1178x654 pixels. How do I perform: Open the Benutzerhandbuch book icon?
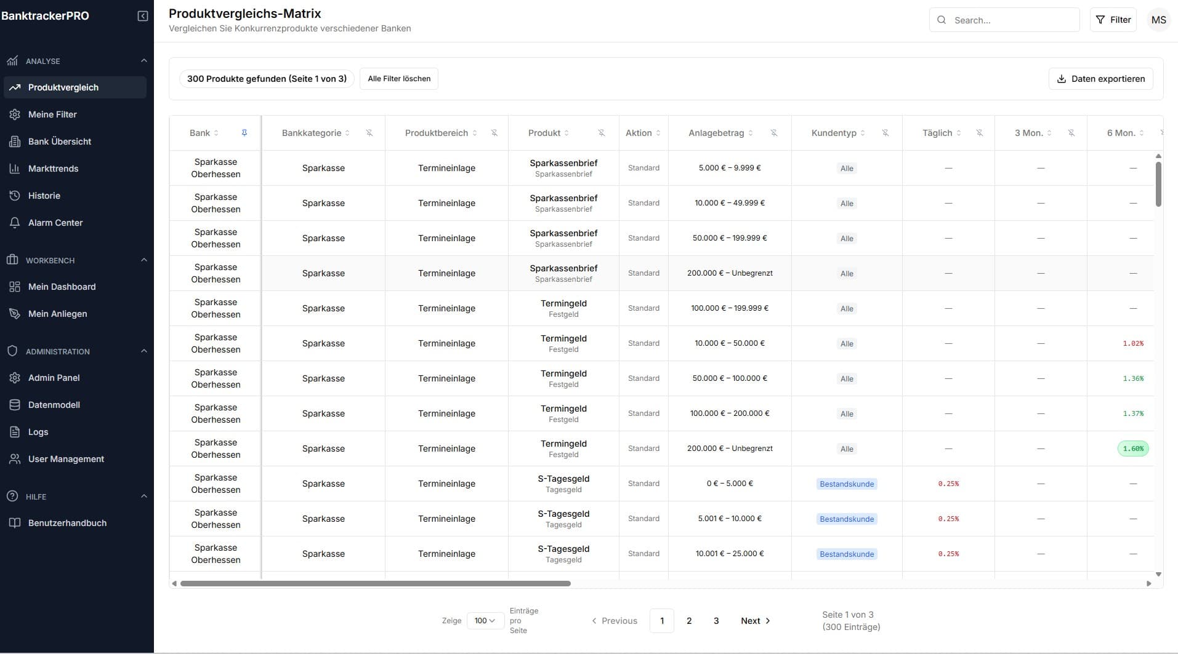(x=14, y=522)
